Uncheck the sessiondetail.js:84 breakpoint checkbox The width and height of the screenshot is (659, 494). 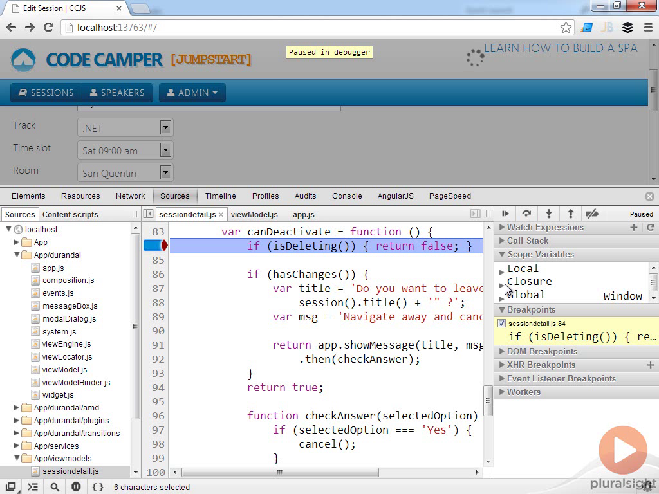[x=502, y=324]
